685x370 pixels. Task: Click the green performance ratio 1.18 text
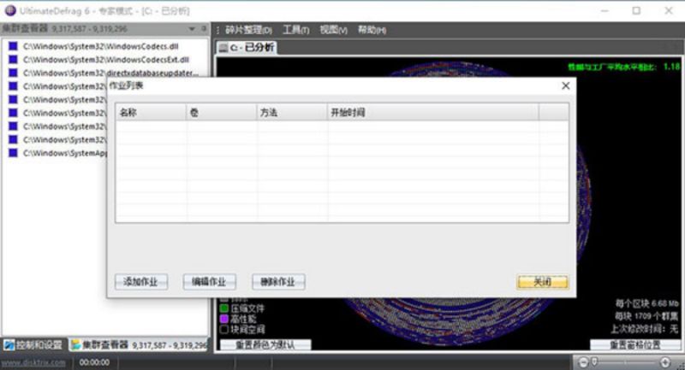pyautogui.click(x=624, y=67)
